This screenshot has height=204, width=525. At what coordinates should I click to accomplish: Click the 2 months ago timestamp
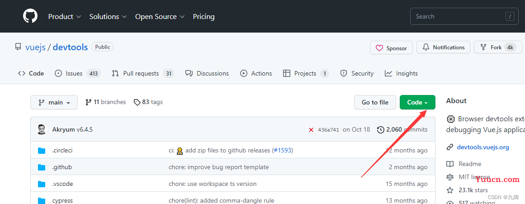tap(408, 167)
